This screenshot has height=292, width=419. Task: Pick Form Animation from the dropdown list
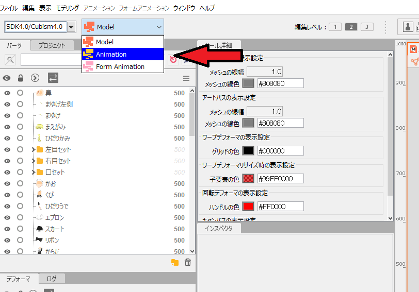click(123, 66)
